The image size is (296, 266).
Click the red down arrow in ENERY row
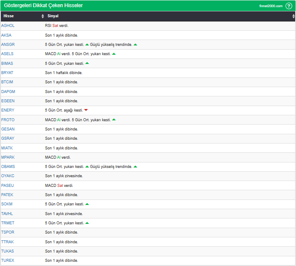[x=86, y=110]
